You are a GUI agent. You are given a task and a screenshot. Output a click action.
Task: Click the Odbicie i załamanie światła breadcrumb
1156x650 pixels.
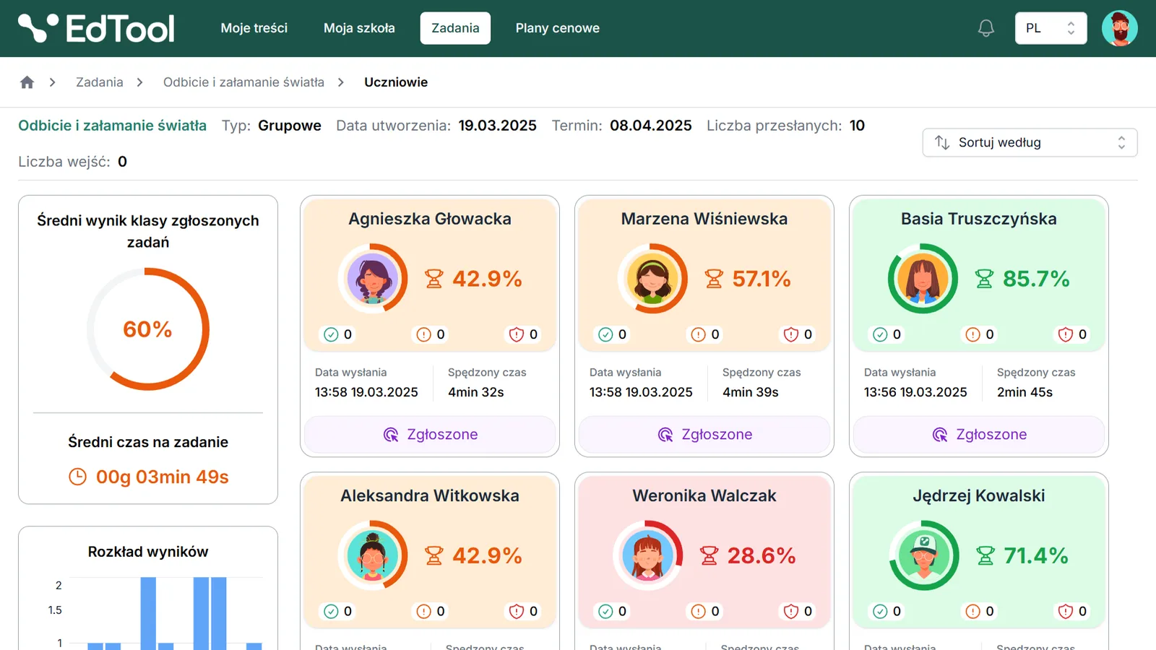pos(243,82)
